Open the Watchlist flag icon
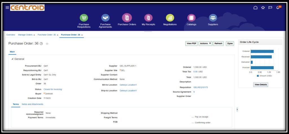 270,8
